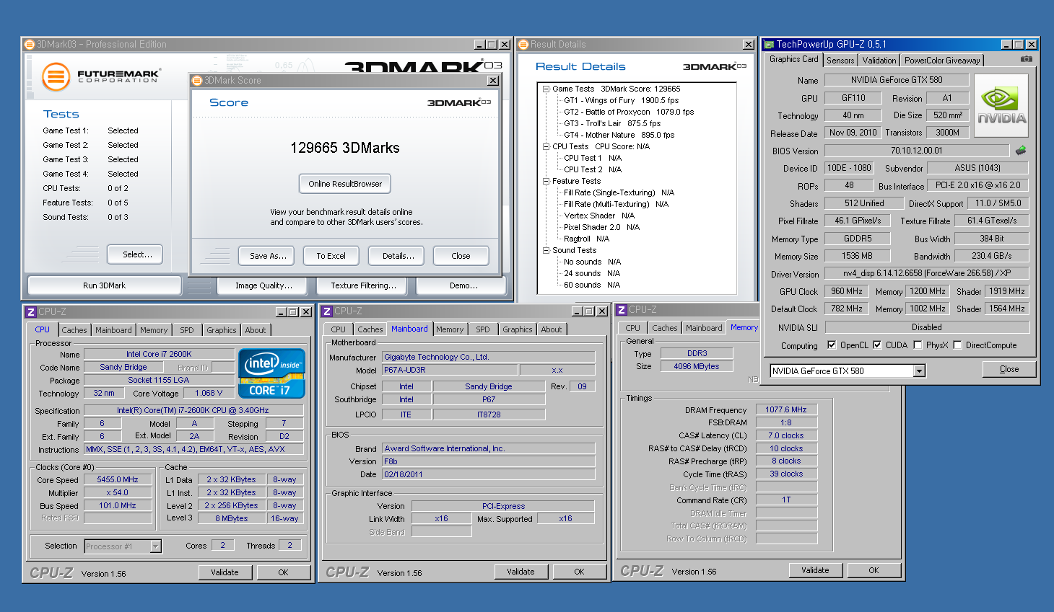Click the Details... button
This screenshot has width=1054, height=612.
coord(396,256)
